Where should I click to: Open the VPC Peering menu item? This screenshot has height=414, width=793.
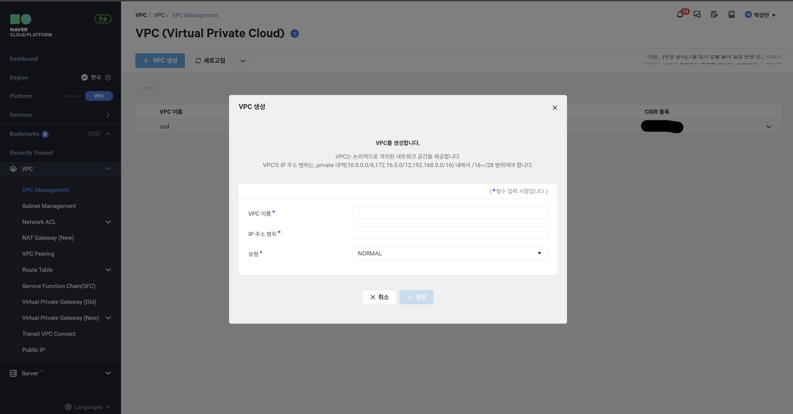pyautogui.click(x=38, y=254)
